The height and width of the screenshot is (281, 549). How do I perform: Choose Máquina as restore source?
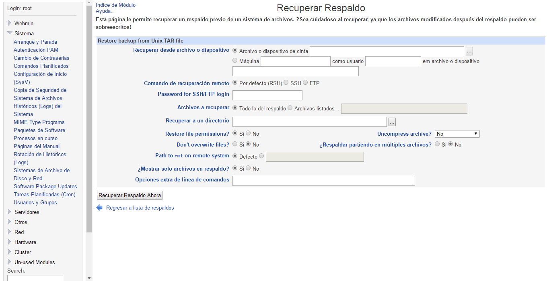pos(235,61)
